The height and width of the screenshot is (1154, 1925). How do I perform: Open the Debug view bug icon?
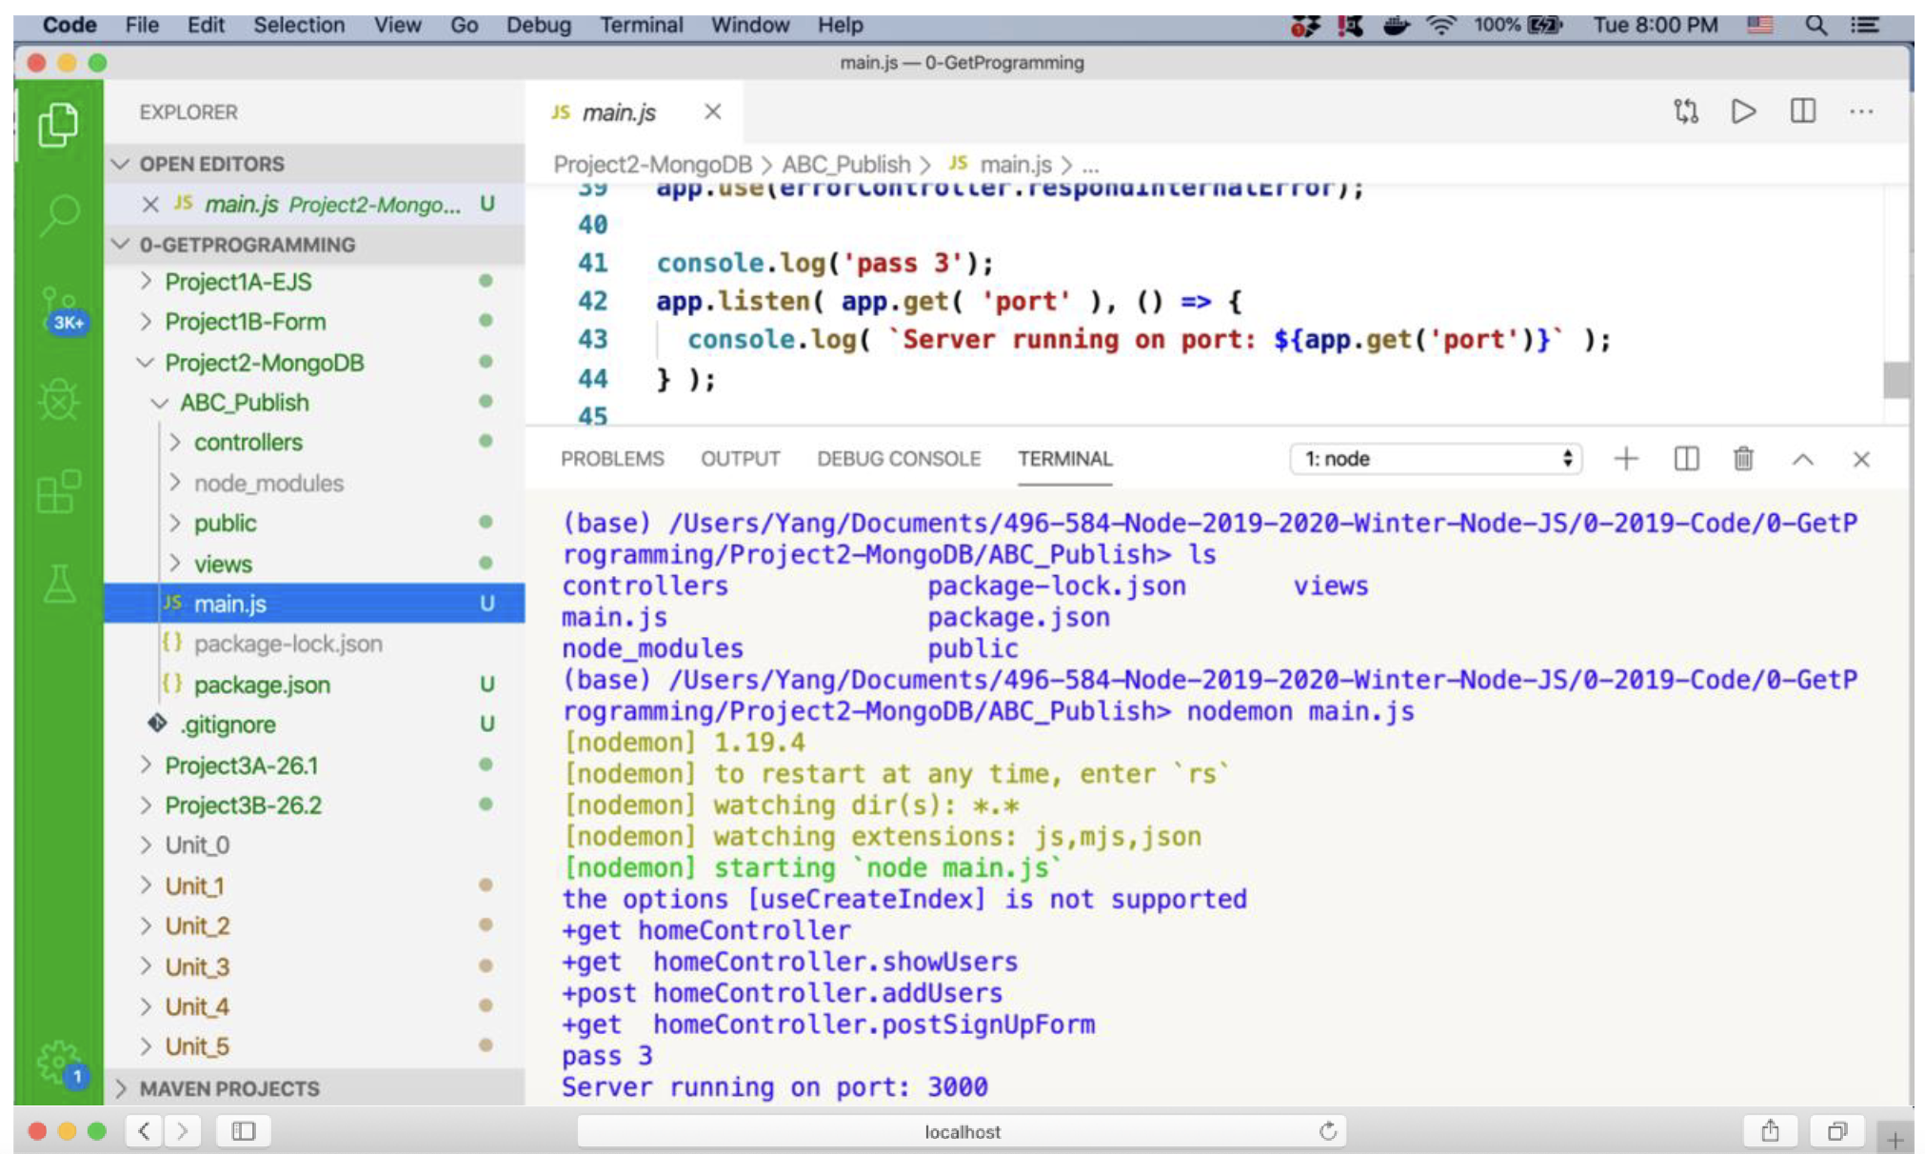click(x=59, y=400)
